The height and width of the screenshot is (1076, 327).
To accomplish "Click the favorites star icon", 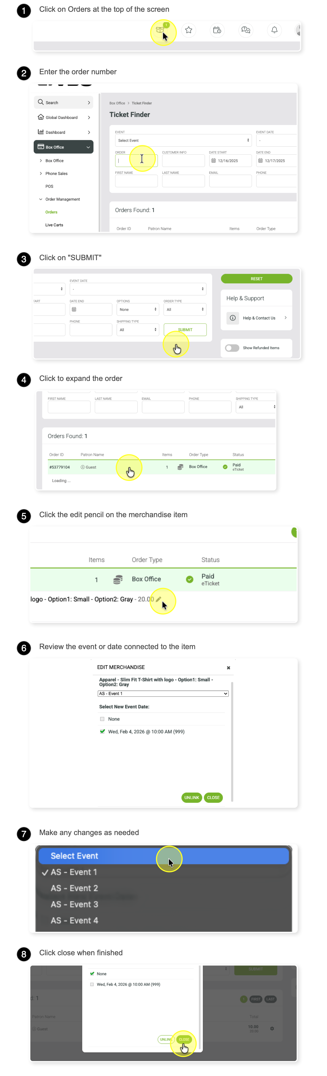I will pyautogui.click(x=189, y=30).
